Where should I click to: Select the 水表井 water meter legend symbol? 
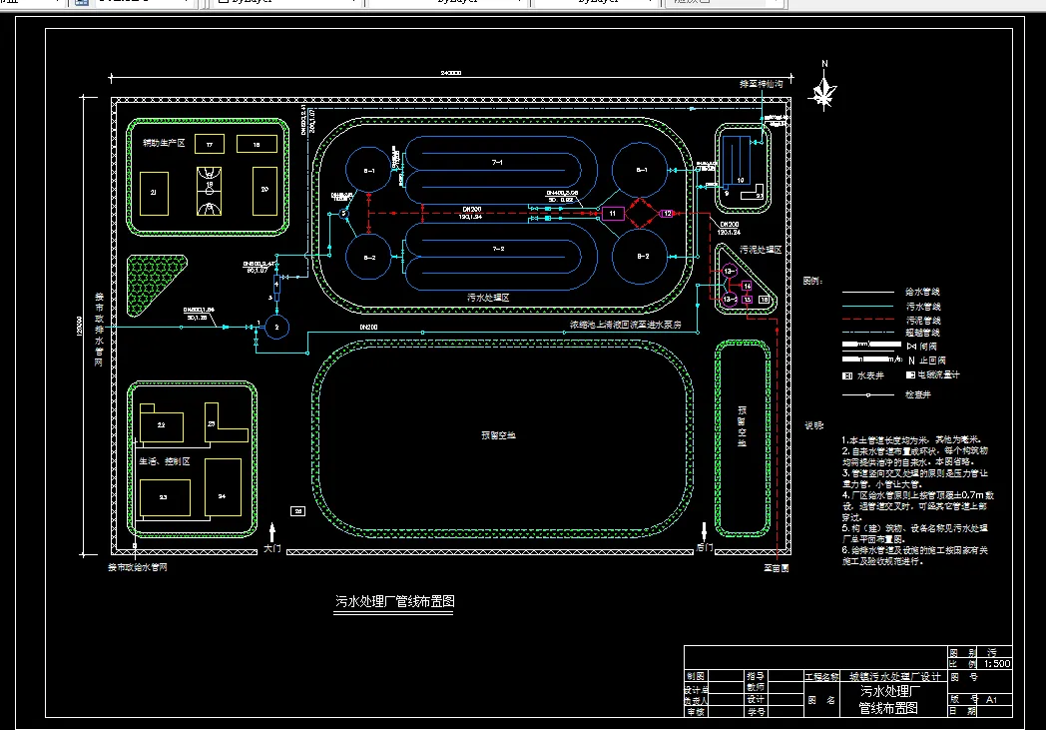(847, 375)
